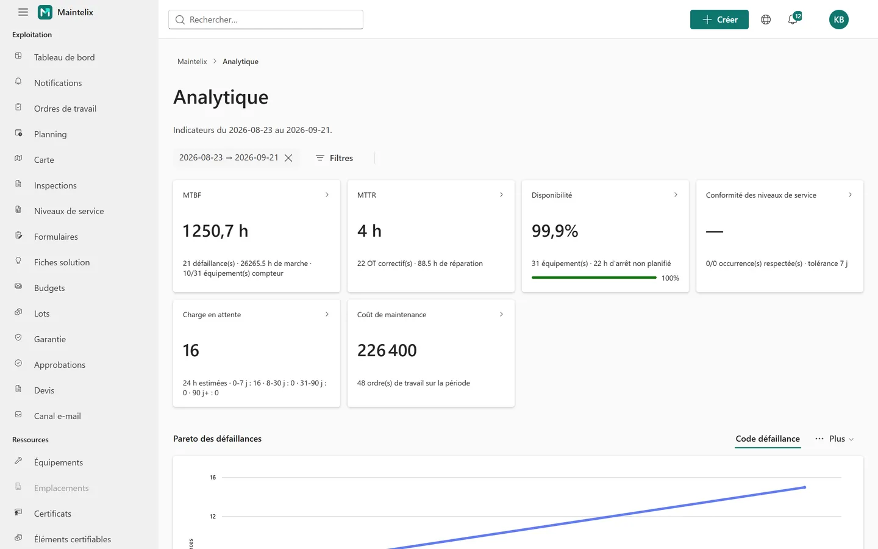The width and height of the screenshot is (878, 549).
Task: Click the Tableau de bord sidebar icon
Action: 18,56
